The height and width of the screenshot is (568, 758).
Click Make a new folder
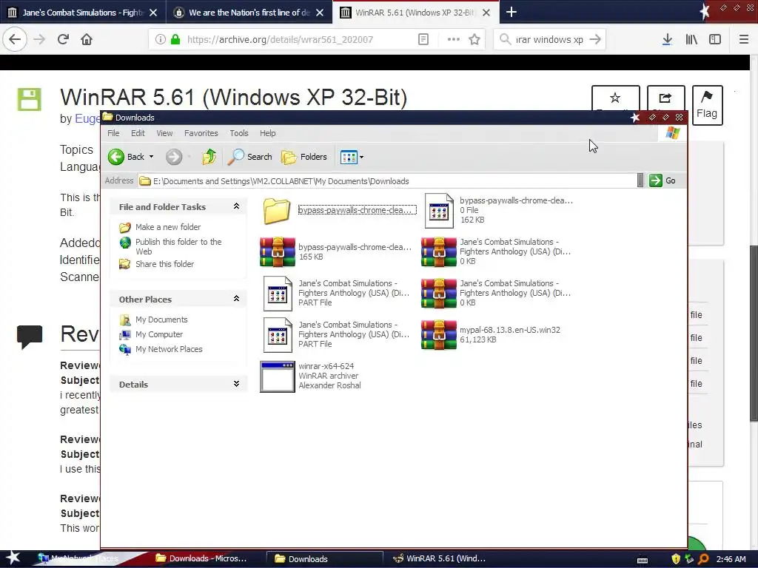(168, 227)
